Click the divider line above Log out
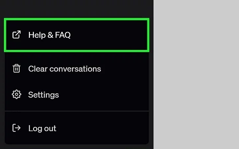This screenshot has height=149, width=239. point(76,112)
